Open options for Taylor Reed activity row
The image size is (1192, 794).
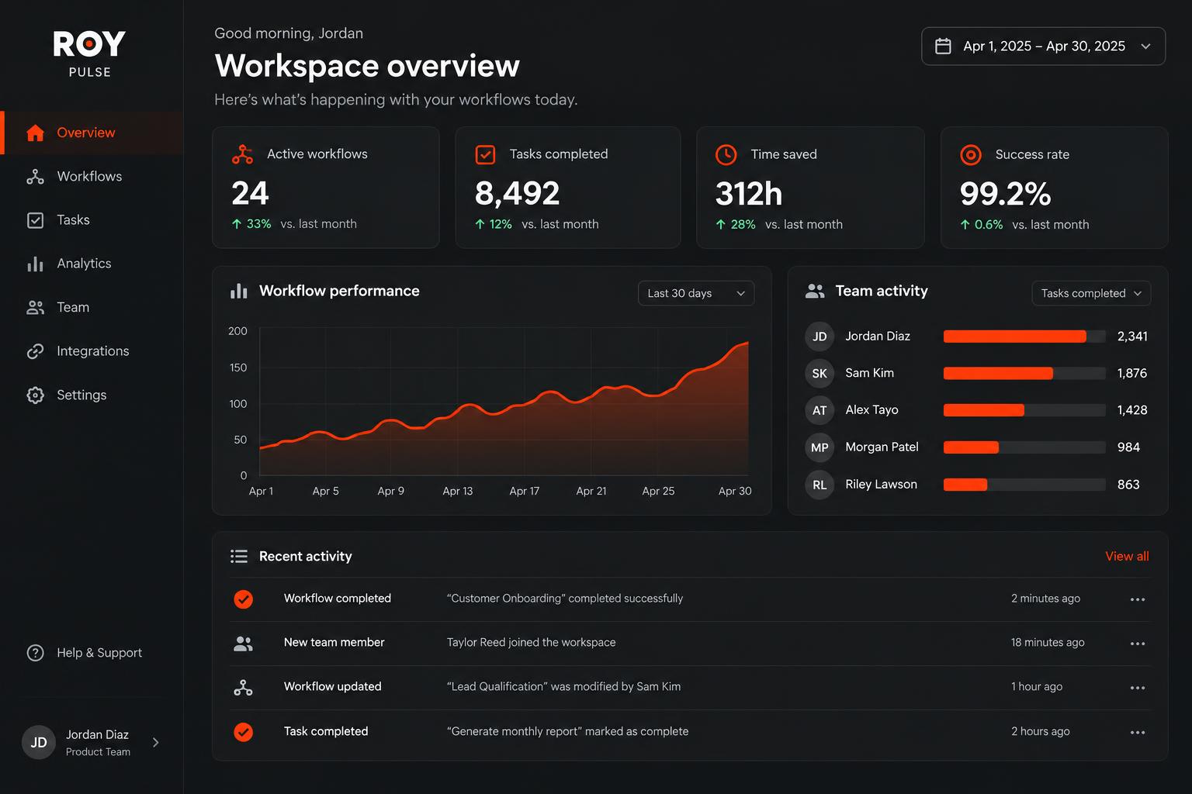point(1138,644)
